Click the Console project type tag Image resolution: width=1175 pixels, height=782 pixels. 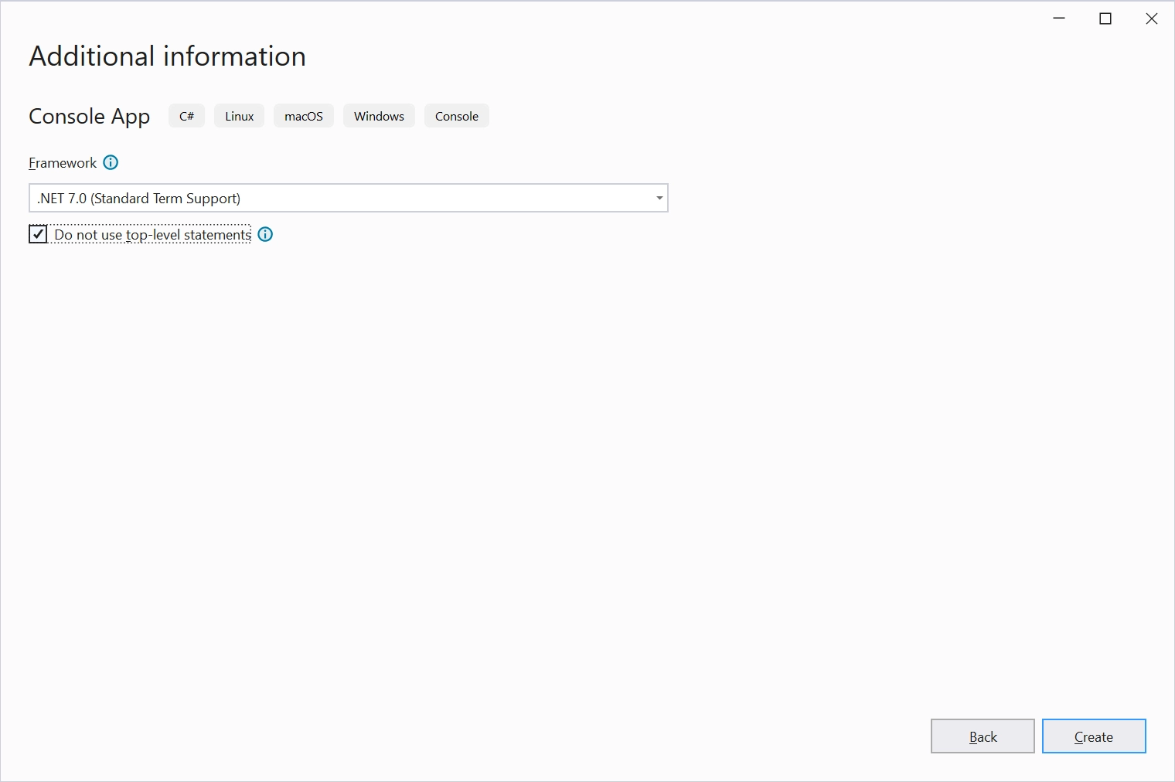tap(457, 116)
